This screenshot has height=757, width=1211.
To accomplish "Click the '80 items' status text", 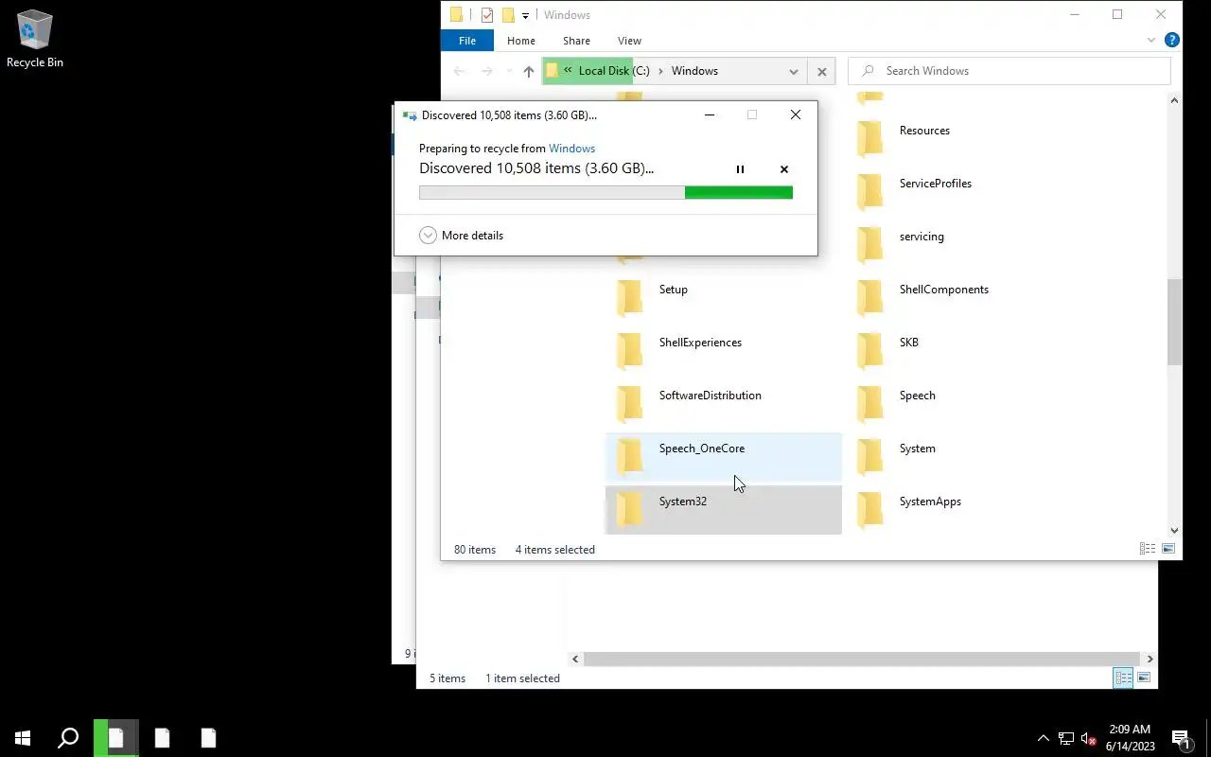I will (x=475, y=550).
